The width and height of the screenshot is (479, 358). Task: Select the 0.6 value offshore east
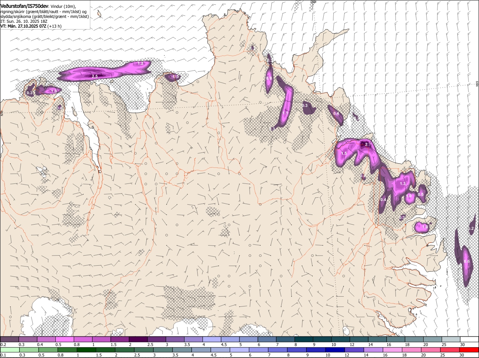(466, 262)
